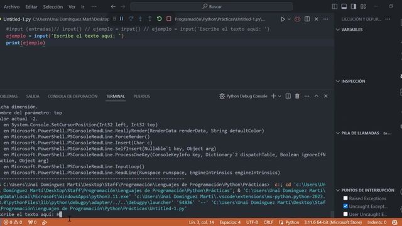Screen dimensions: 402x226
Task: Split the editor to the right
Action: 307,19
